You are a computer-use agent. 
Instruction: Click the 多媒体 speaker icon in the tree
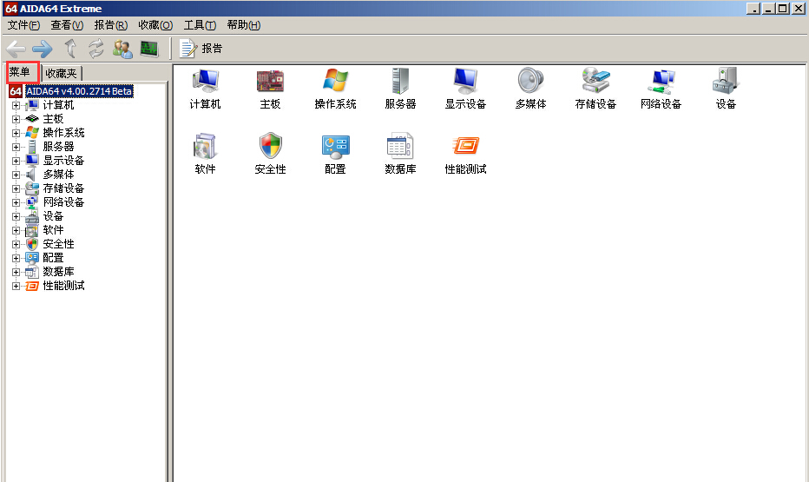(x=32, y=175)
